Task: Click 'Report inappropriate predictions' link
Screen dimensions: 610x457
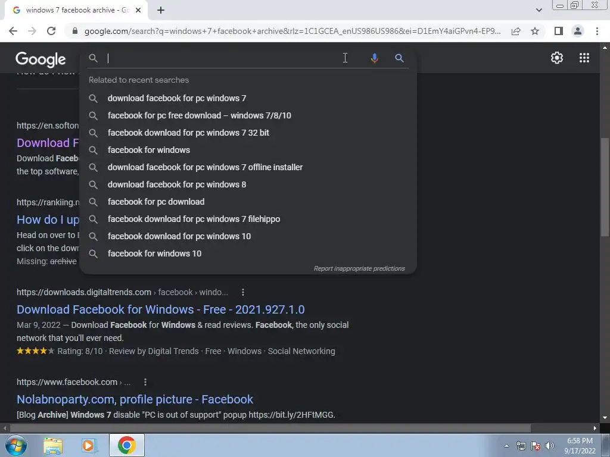Action: point(359,268)
